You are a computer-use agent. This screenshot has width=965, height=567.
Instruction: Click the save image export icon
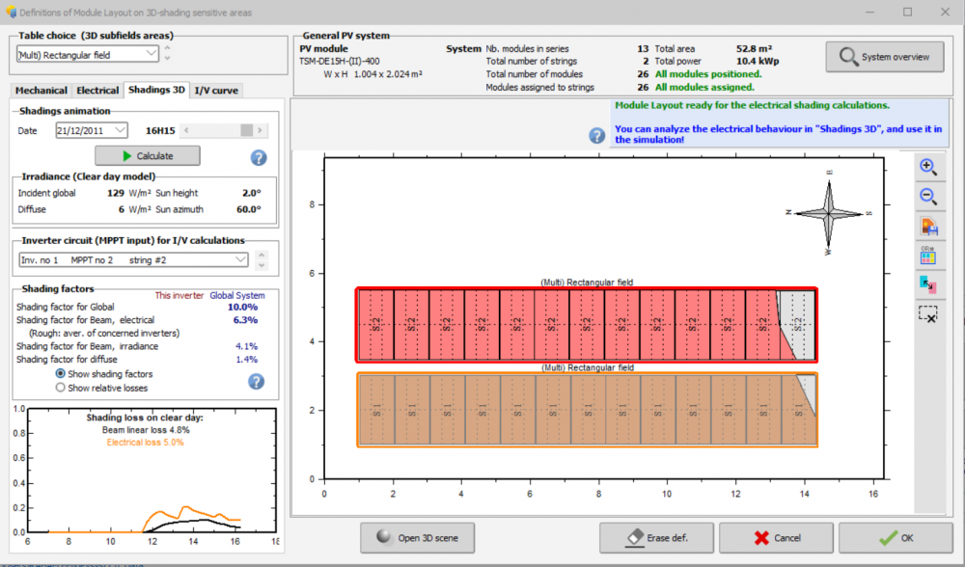click(x=928, y=227)
